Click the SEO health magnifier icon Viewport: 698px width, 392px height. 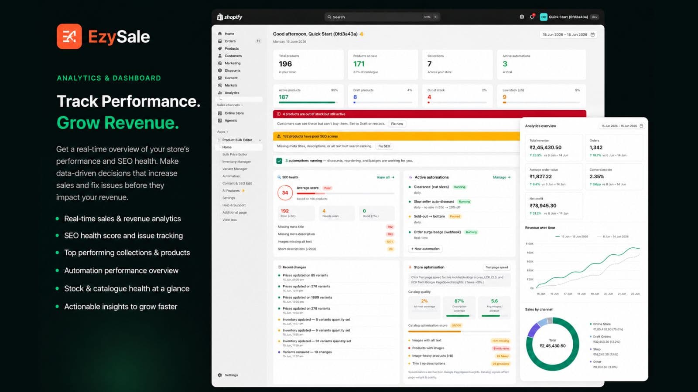click(x=279, y=177)
